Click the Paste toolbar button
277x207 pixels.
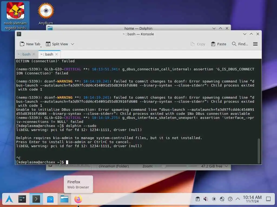[x=219, y=44]
